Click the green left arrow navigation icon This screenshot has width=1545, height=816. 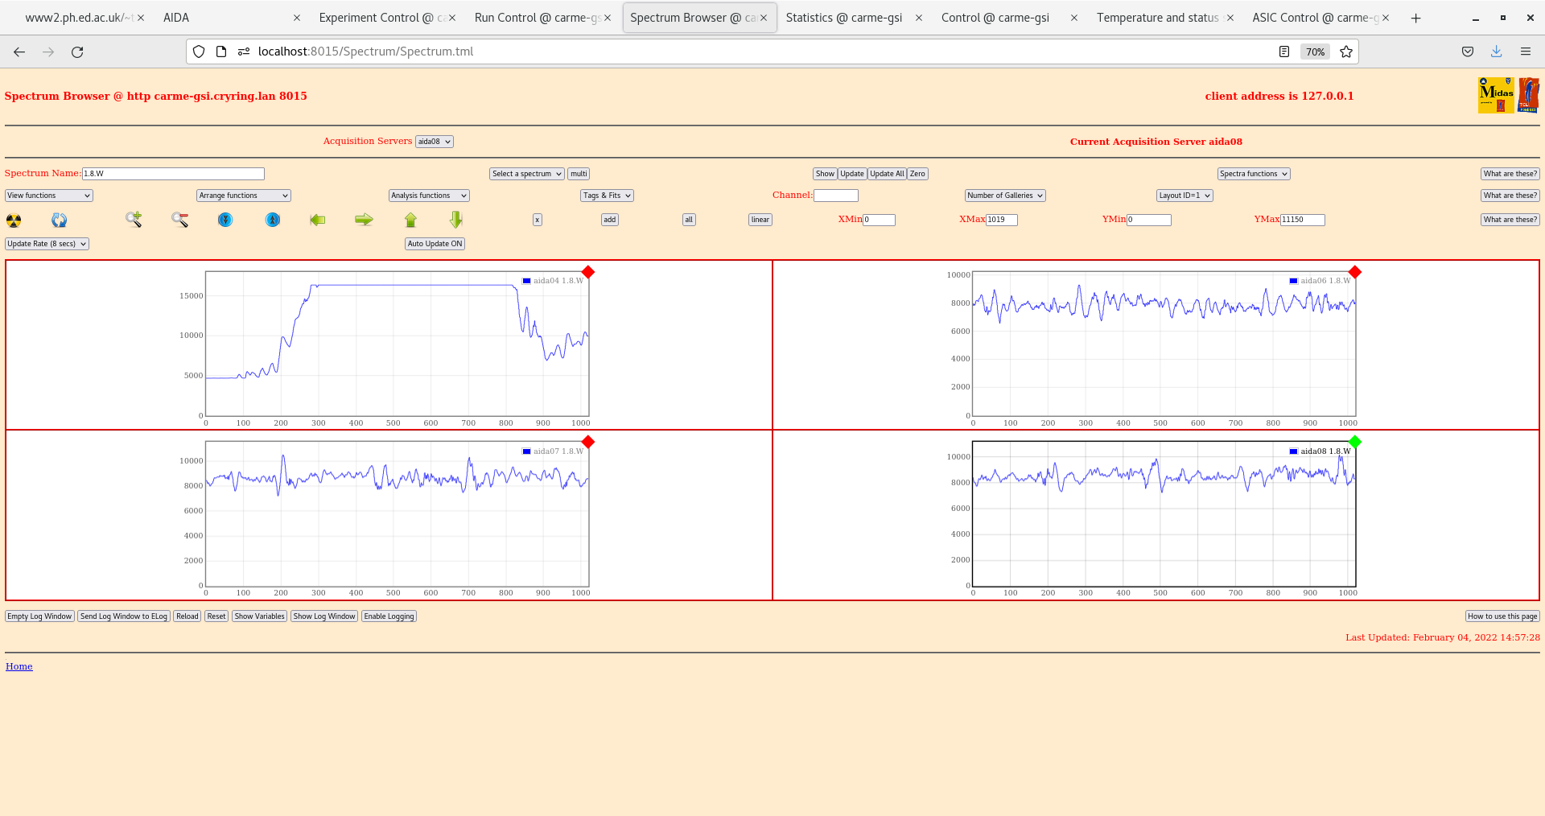click(317, 219)
